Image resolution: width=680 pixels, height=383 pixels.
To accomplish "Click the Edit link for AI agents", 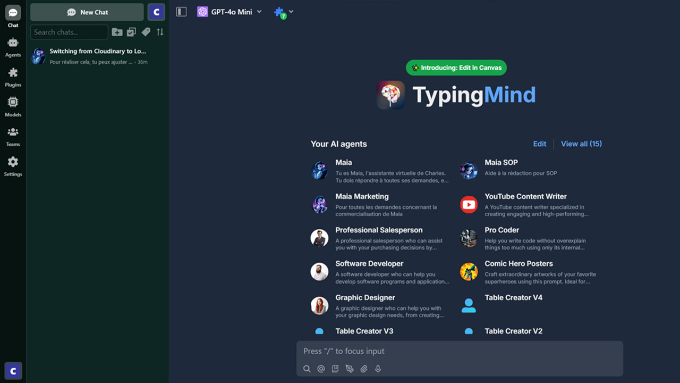I will 540,144.
